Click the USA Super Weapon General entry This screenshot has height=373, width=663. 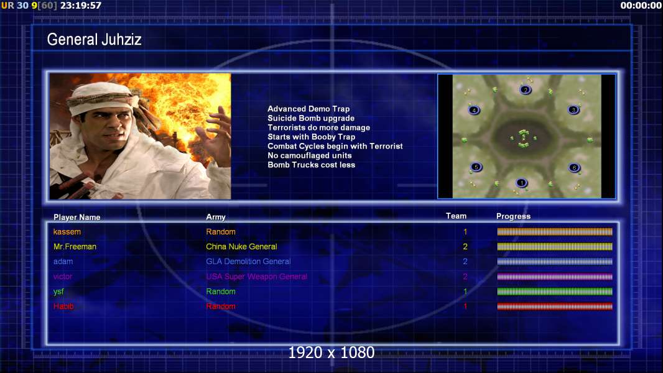click(x=257, y=277)
